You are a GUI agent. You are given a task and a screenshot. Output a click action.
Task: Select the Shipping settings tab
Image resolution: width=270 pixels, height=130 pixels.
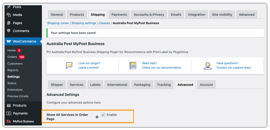tap(98, 15)
